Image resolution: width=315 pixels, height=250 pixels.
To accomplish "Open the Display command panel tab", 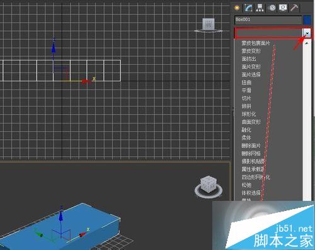I will [283, 8].
